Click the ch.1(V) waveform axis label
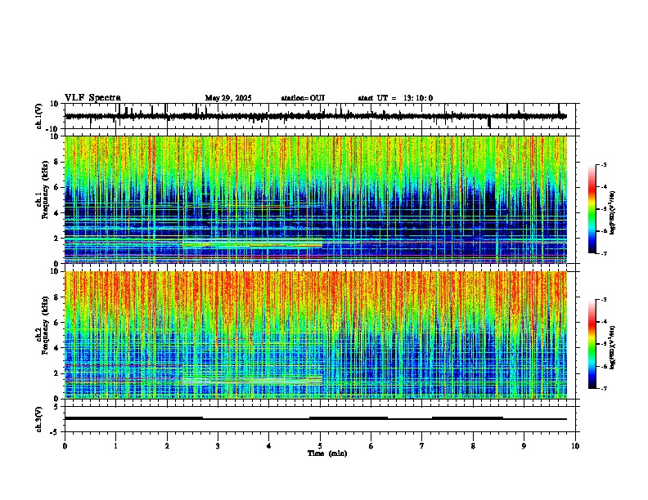The image size is (648, 500). pyautogui.click(x=38, y=116)
